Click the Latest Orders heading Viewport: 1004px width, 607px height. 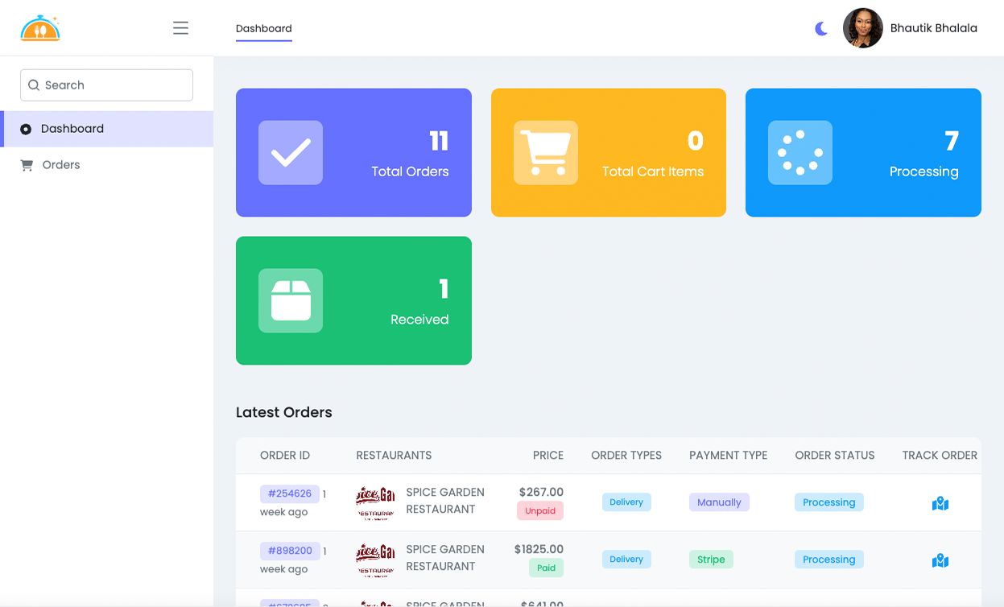click(x=284, y=412)
